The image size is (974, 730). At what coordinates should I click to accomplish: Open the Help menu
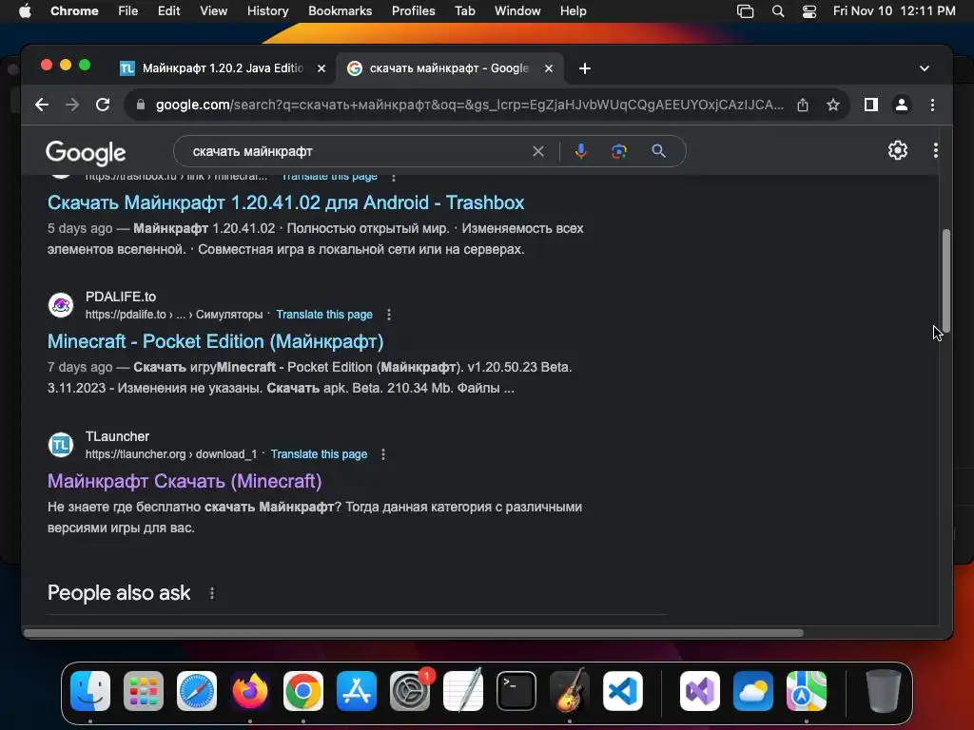573,11
